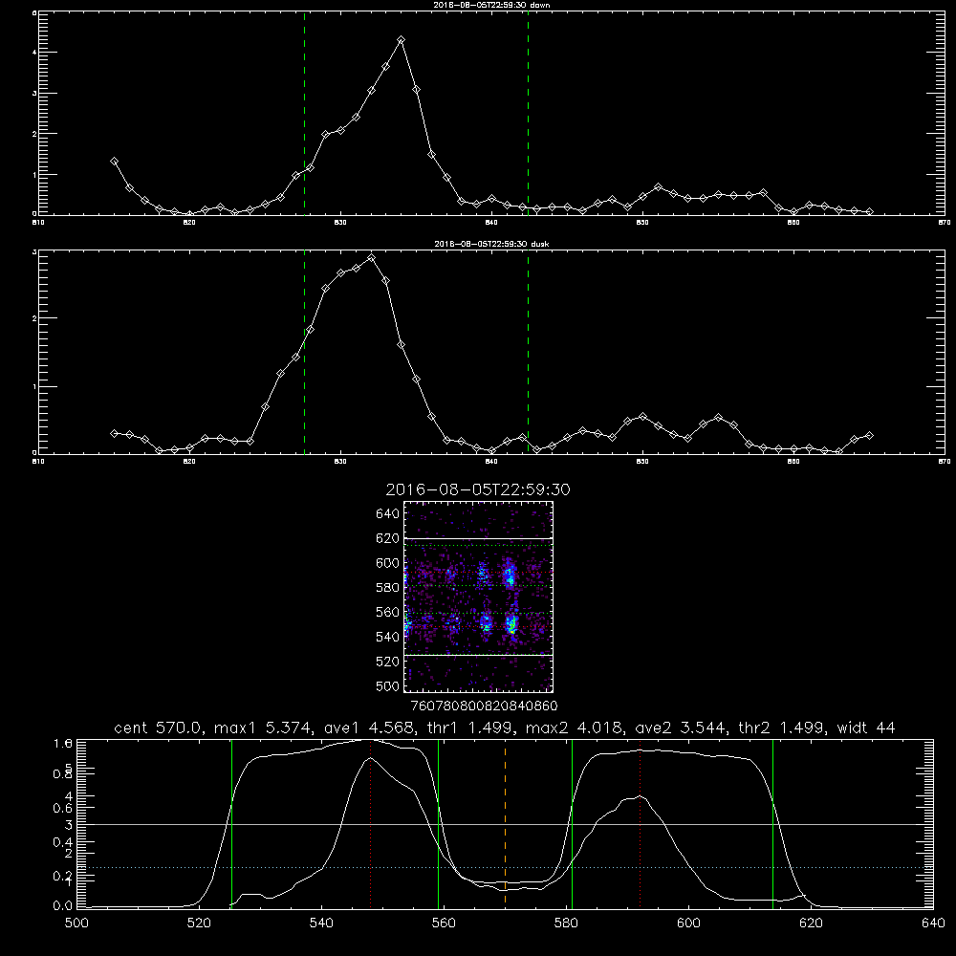The height and width of the screenshot is (956, 956).
Task: Select the 'thr2 1.499' value in stats line
Action: click(x=783, y=728)
